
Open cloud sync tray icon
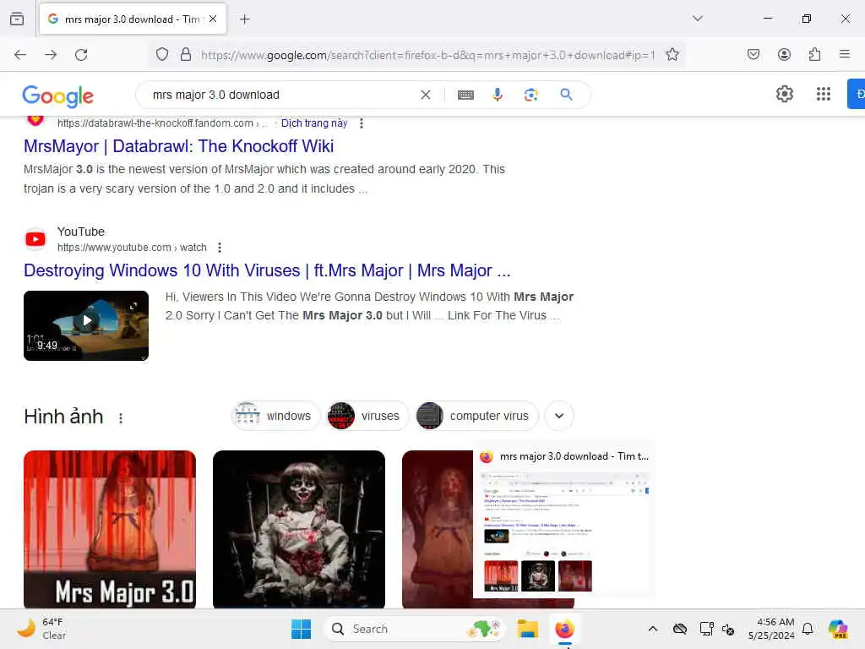[x=680, y=629]
